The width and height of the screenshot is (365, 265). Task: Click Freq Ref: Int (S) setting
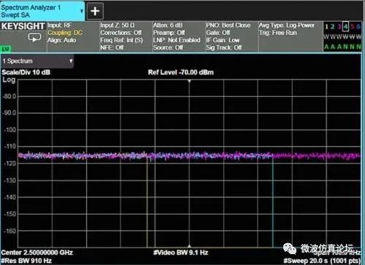click(121, 40)
